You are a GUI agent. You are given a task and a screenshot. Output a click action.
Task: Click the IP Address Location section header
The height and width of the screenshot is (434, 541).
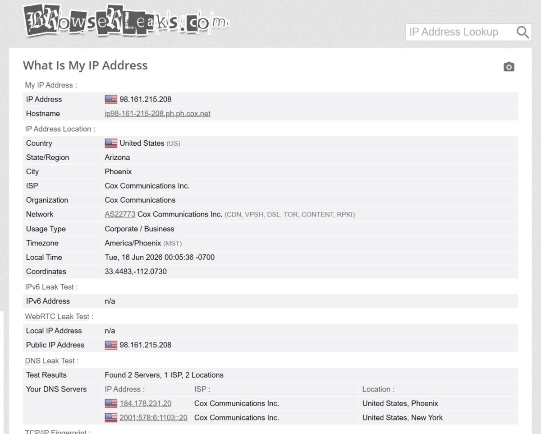click(x=60, y=129)
